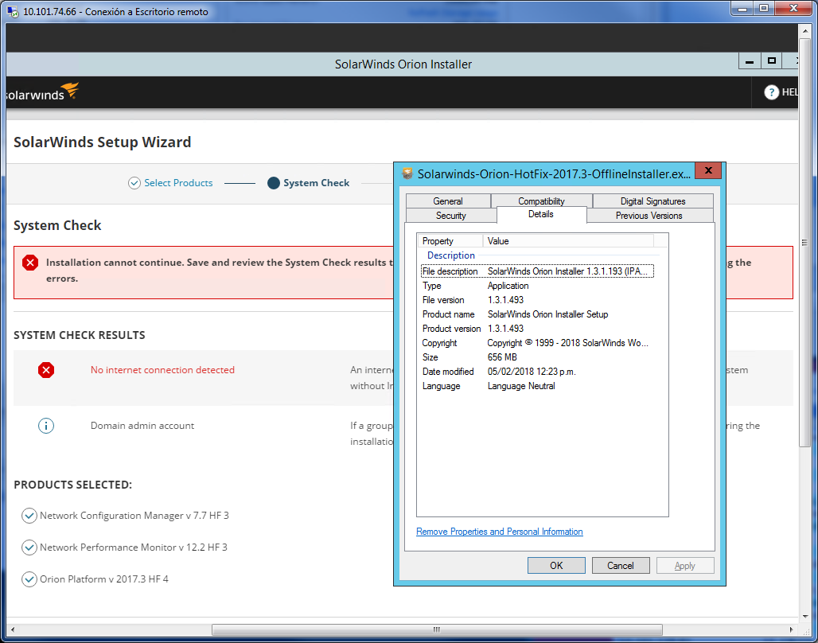Screen dimensions: 818x643
Task: Click Network Performance Monitor v 12.2 HF 3
Action: coord(134,548)
